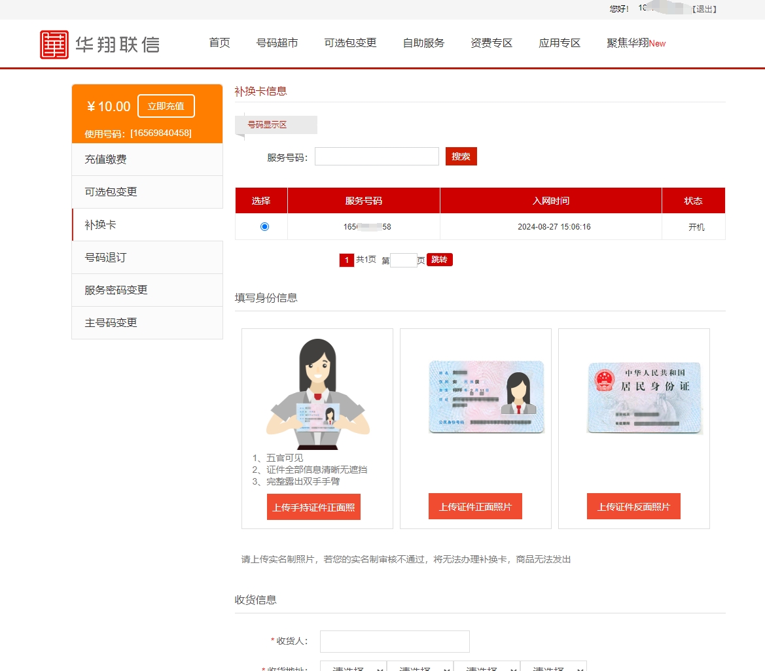This screenshot has height=671, width=765.
Task: Go to 自助服务 in the navigation bar
Action: point(423,43)
